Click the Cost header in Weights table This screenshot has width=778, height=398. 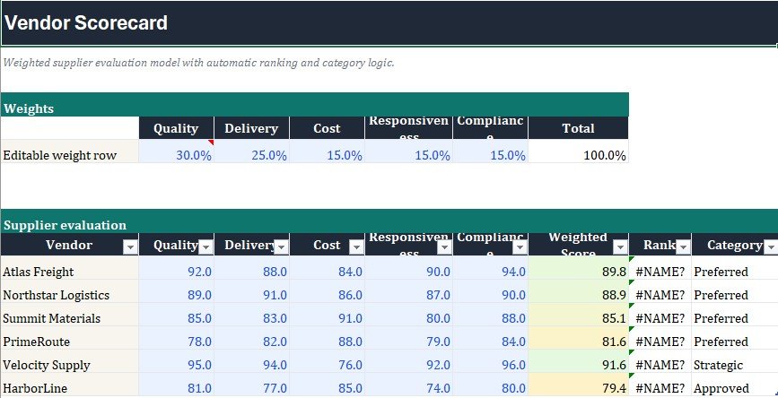coord(327,128)
